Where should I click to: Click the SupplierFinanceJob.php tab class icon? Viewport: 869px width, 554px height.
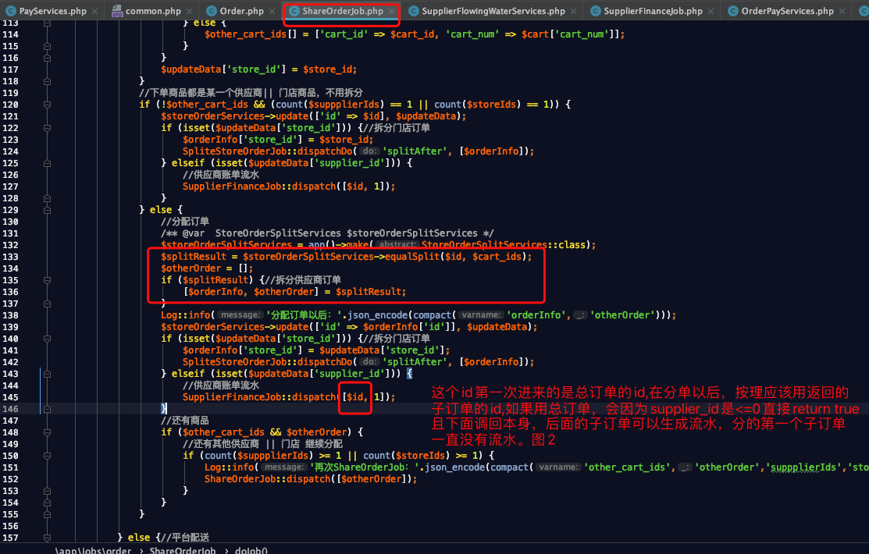pos(595,11)
